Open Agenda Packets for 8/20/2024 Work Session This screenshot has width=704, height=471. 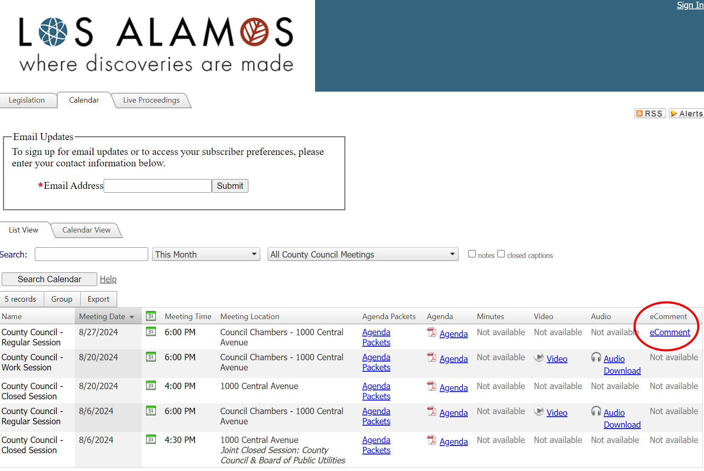(x=376, y=362)
